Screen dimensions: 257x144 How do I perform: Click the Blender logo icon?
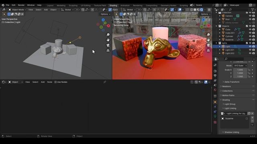(3, 5)
